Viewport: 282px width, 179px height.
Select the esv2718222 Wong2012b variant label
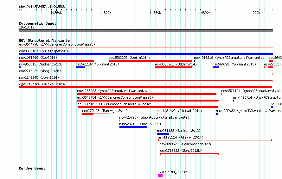pyautogui.click(x=181, y=151)
